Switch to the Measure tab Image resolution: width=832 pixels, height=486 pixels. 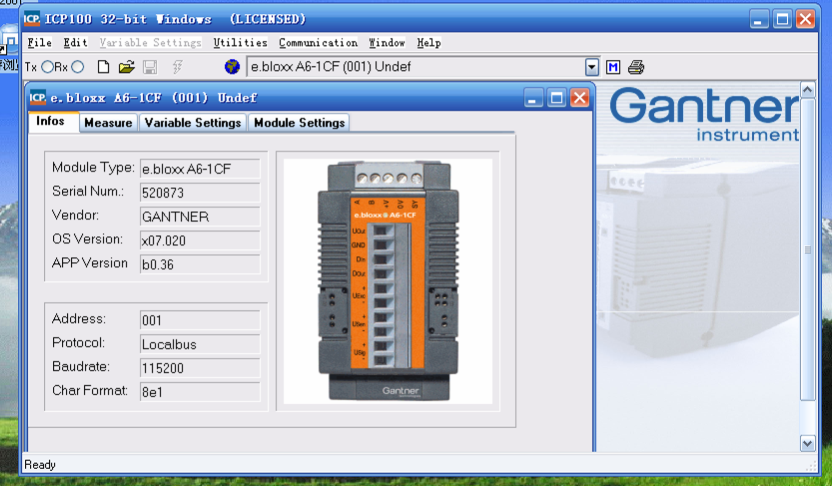coord(108,123)
